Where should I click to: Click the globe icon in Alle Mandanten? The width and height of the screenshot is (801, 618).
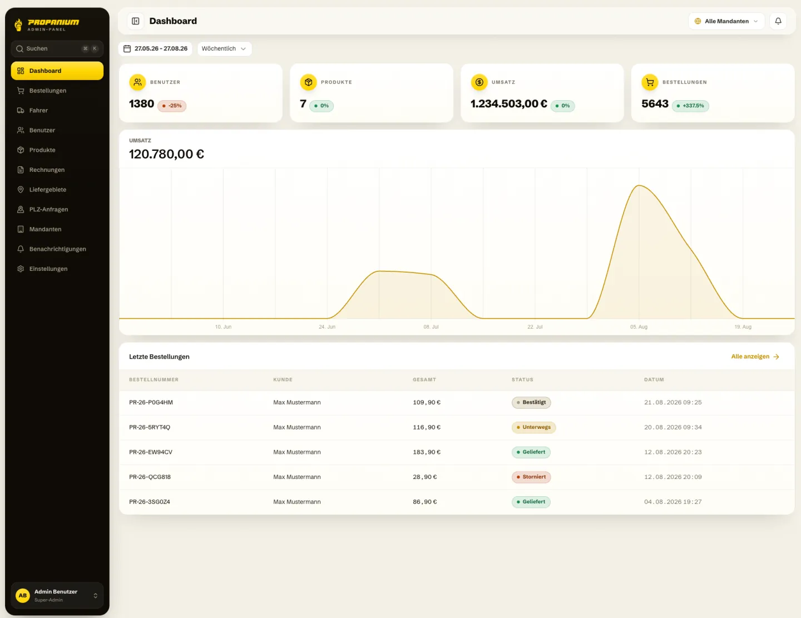[x=698, y=21]
